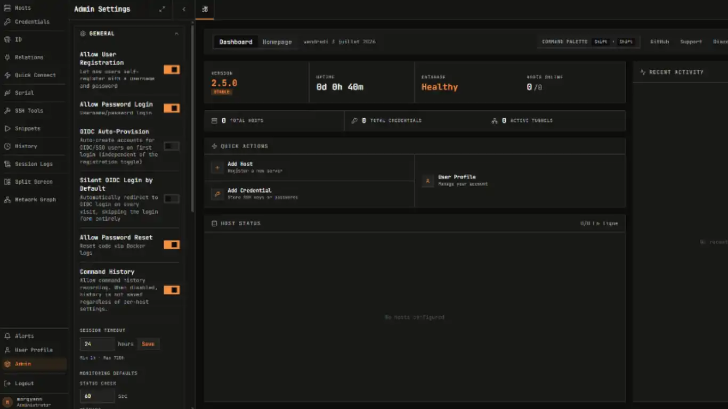Image resolution: width=728 pixels, height=409 pixels.
Task: Click the Host Status header icon
Action: pos(214,223)
